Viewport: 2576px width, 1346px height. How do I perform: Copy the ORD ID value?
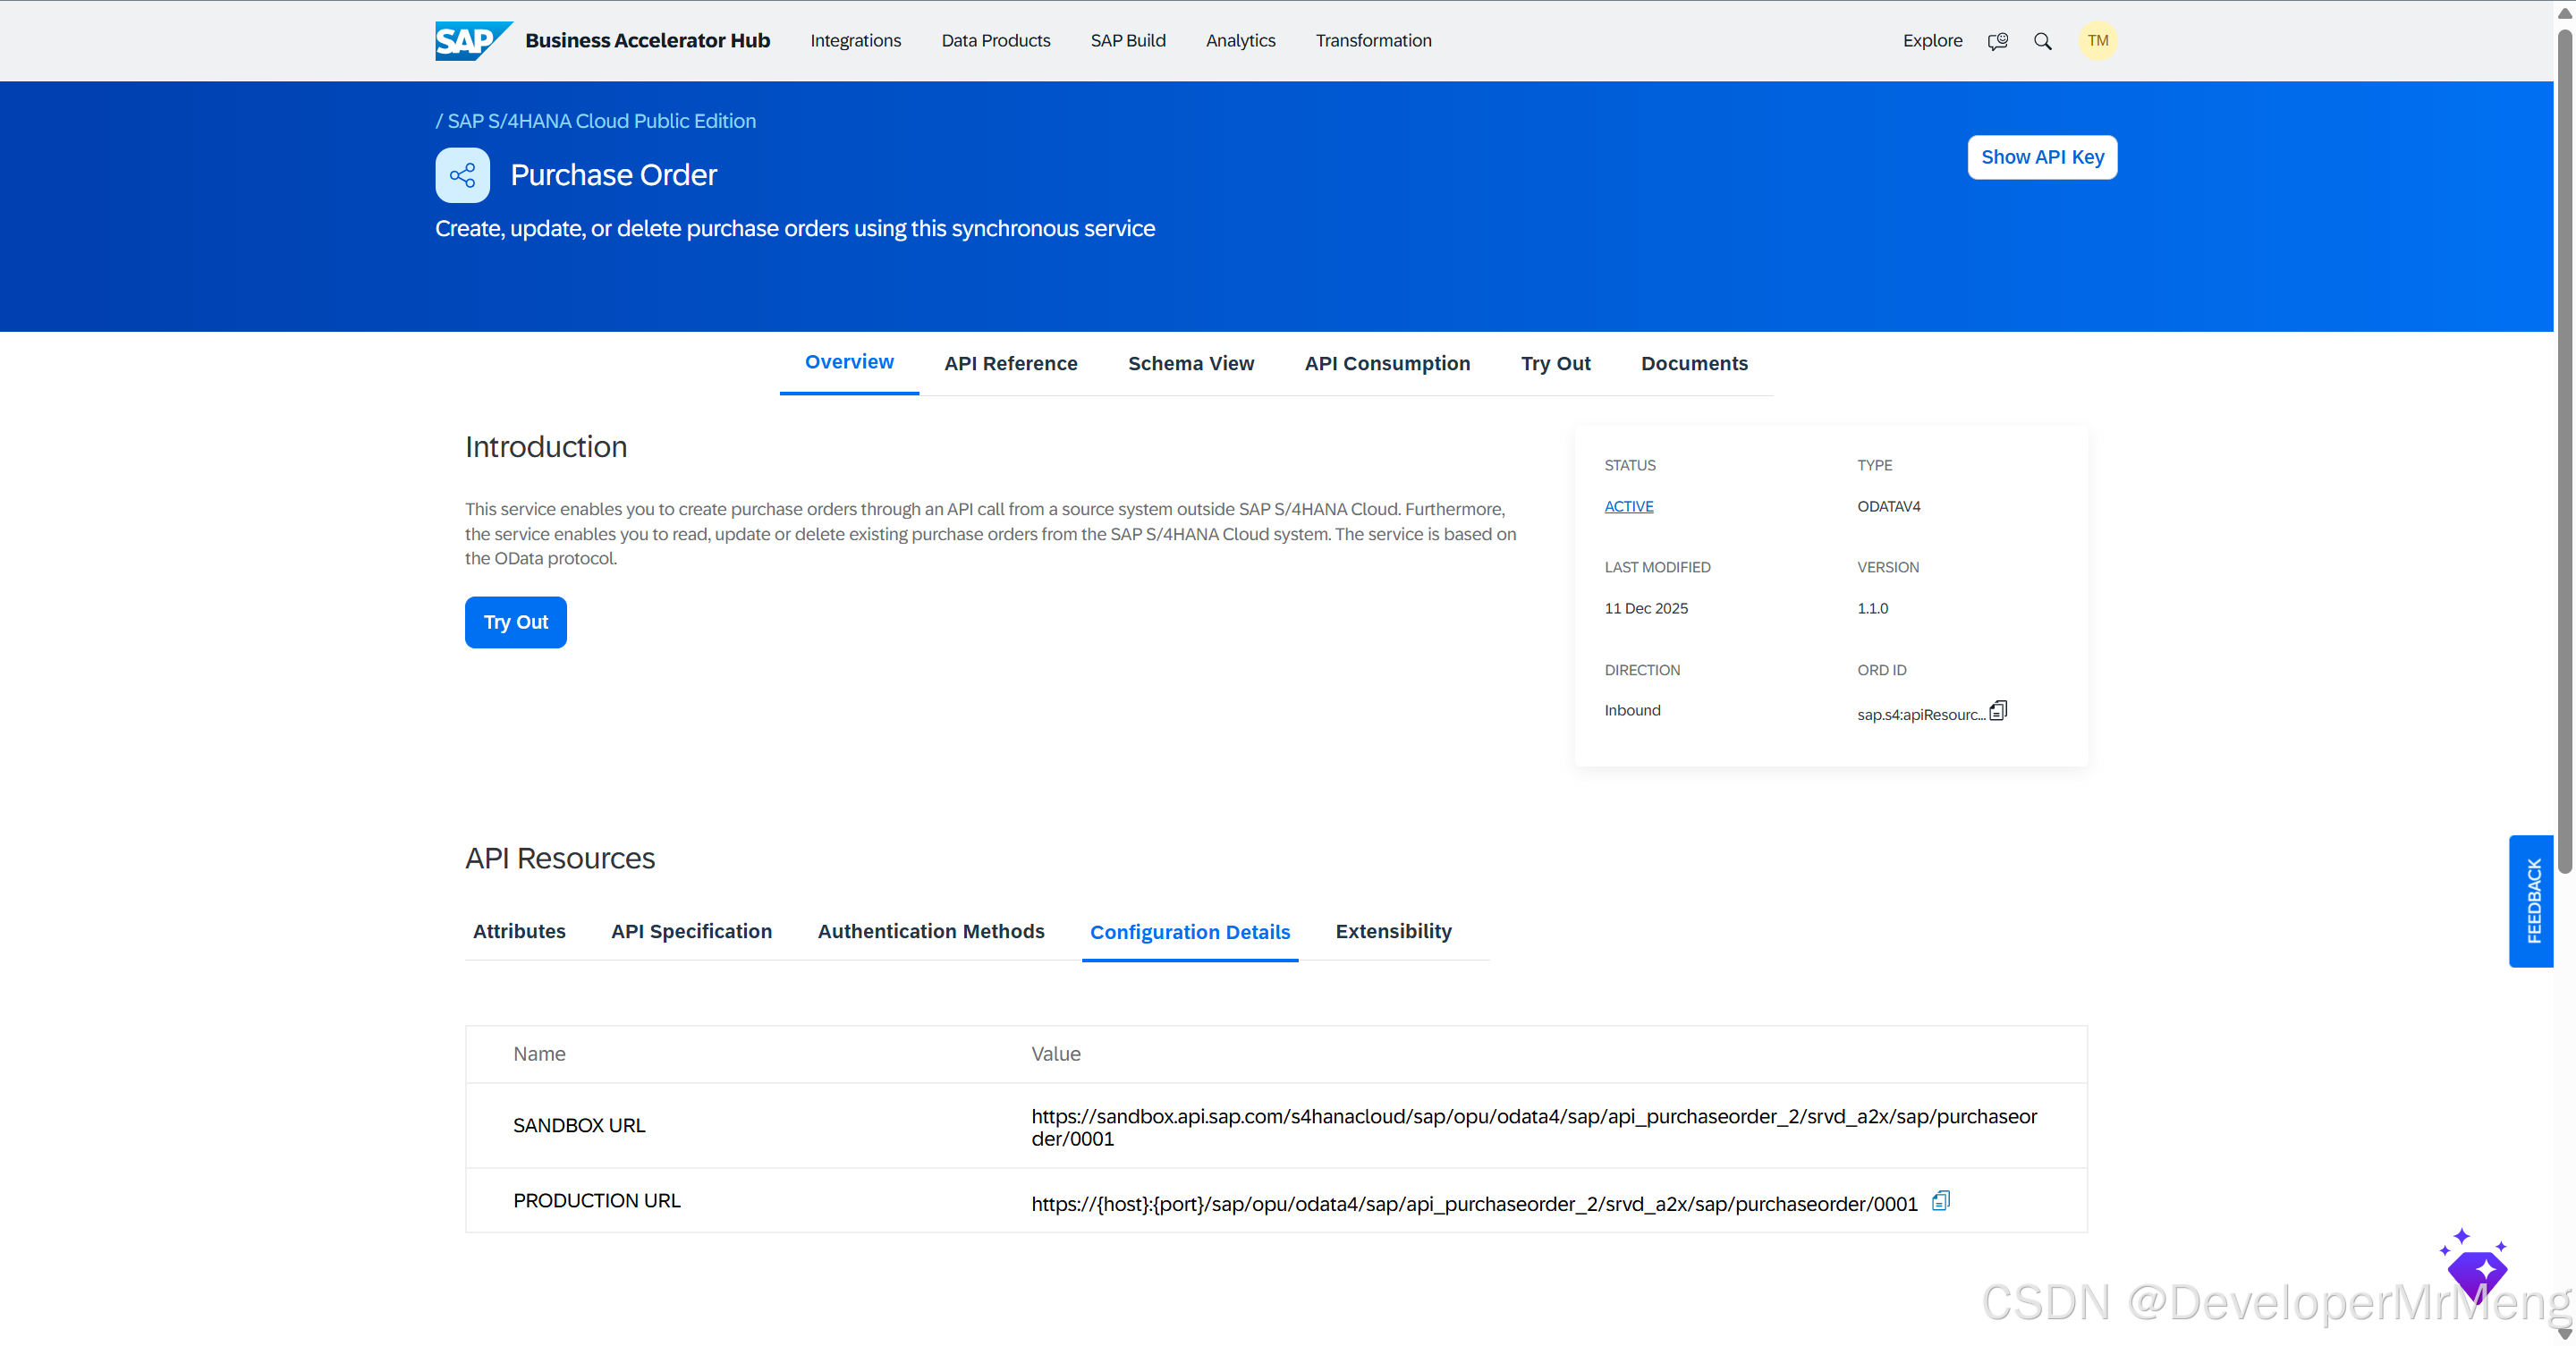tap(1998, 711)
